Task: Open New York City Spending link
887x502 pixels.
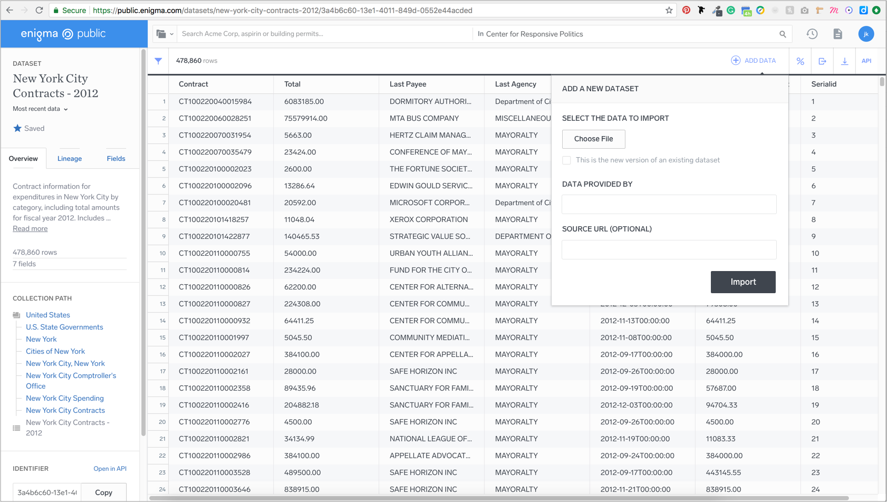Action: point(65,398)
